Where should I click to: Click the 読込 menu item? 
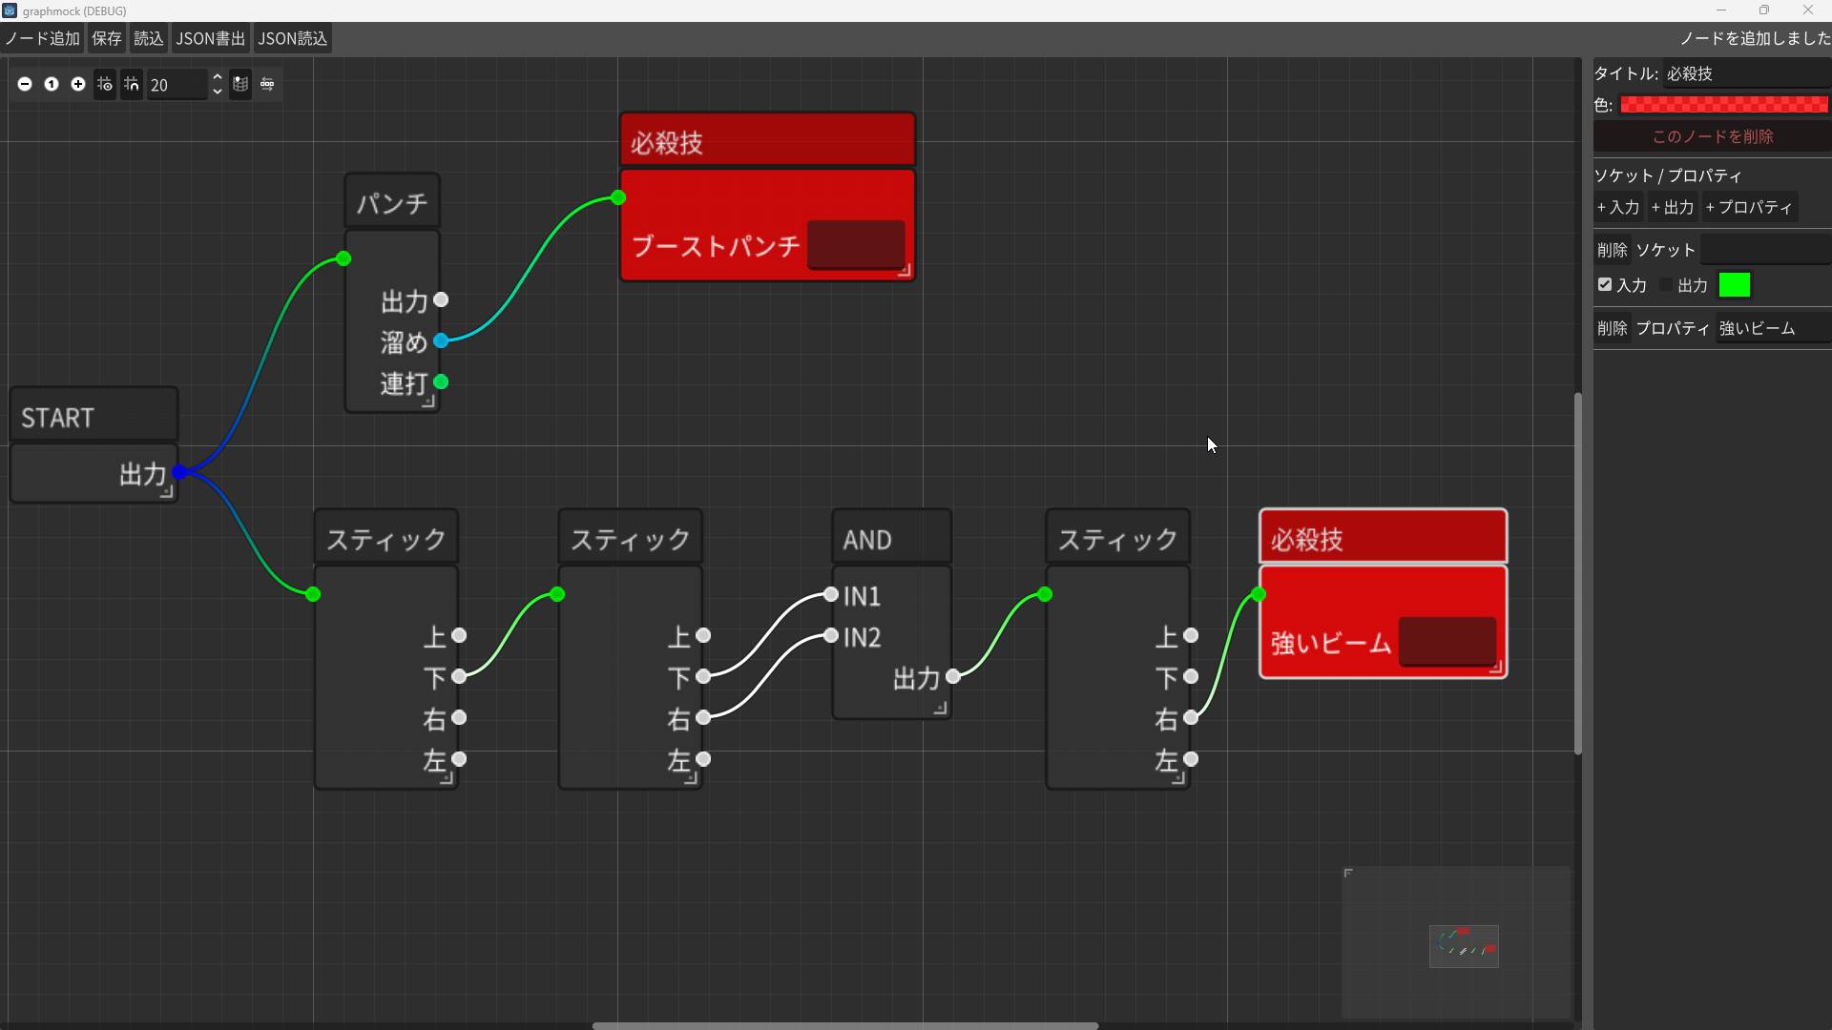pyautogui.click(x=149, y=38)
